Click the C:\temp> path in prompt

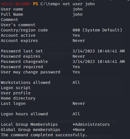click(50, 4)
